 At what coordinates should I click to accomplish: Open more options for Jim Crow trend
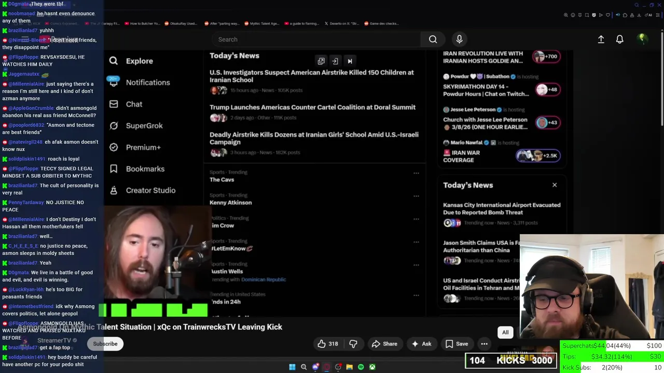coord(416,219)
